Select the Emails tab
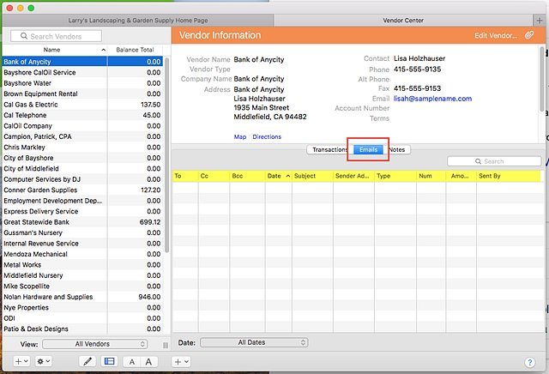 coord(368,149)
